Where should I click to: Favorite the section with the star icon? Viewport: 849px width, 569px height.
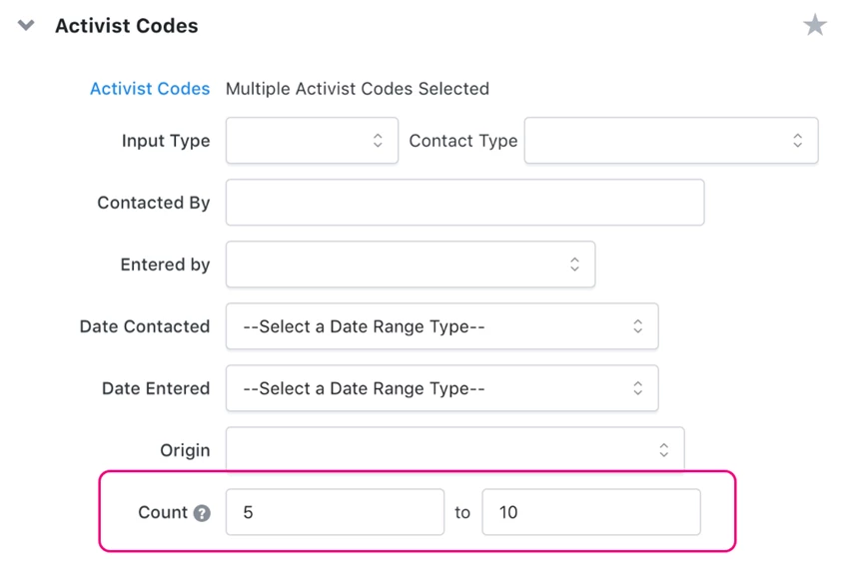point(815,25)
